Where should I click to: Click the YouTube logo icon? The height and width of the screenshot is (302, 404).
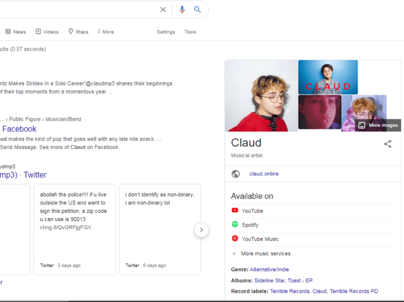coord(235,210)
